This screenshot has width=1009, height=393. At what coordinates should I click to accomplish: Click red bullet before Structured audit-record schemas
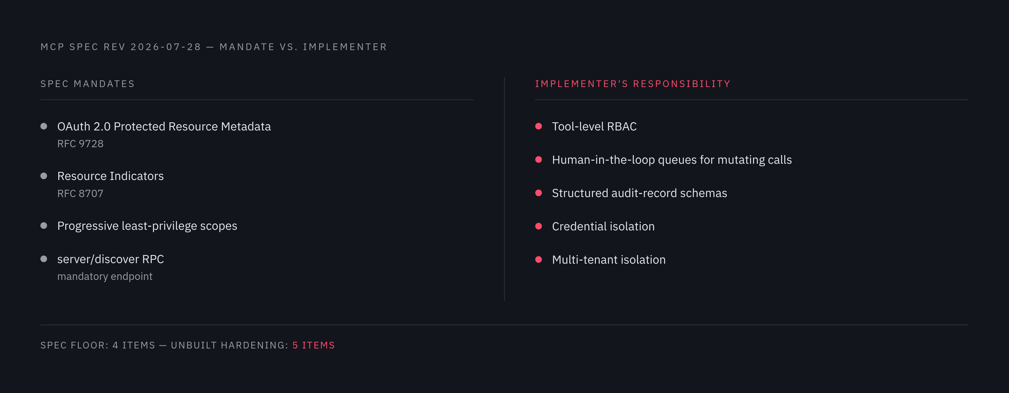click(539, 193)
